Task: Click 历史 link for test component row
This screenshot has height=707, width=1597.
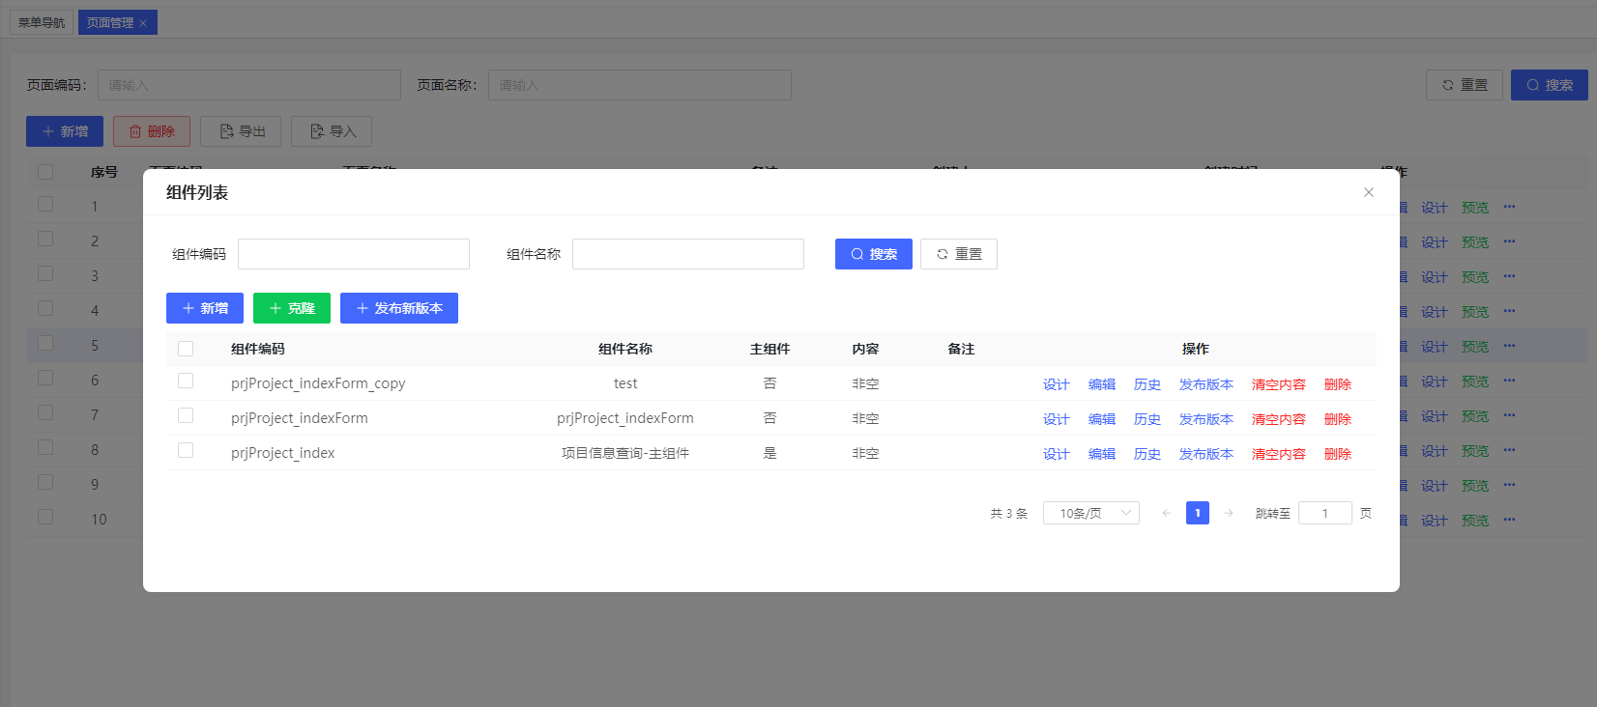Action: point(1147,384)
